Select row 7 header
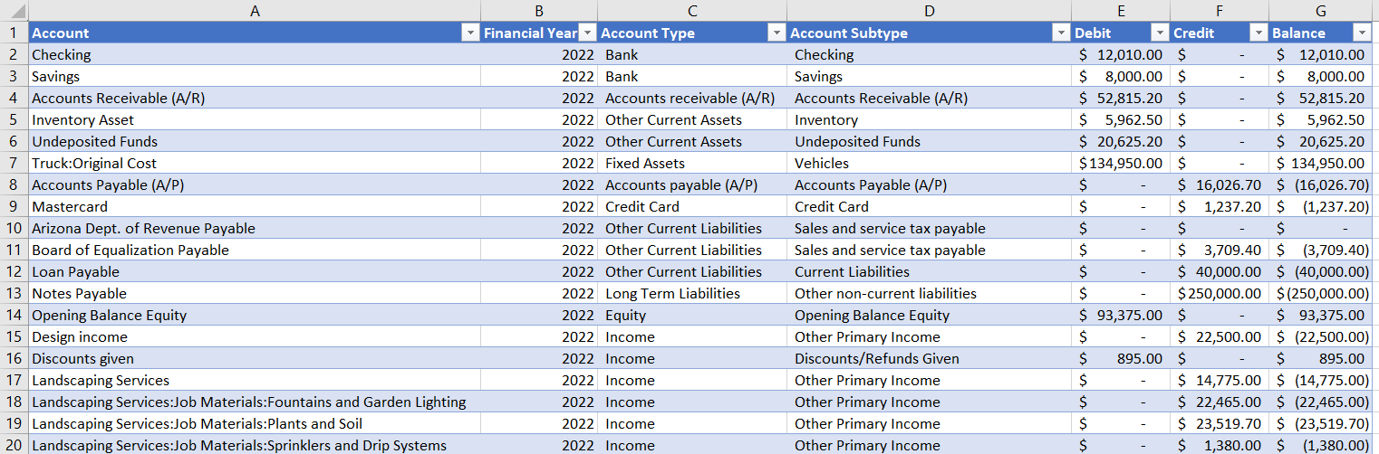The height and width of the screenshot is (454, 1379). pos(14,163)
